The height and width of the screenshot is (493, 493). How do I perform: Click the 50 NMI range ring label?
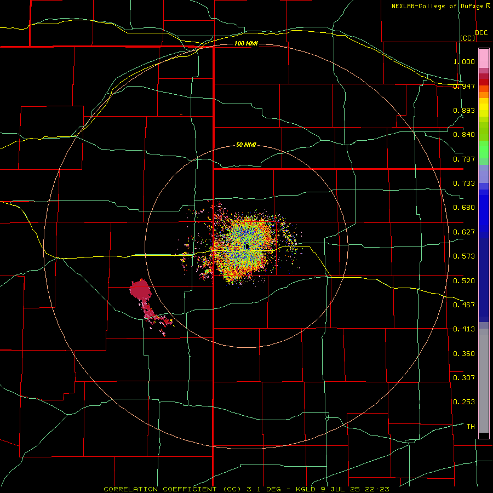(x=246, y=145)
